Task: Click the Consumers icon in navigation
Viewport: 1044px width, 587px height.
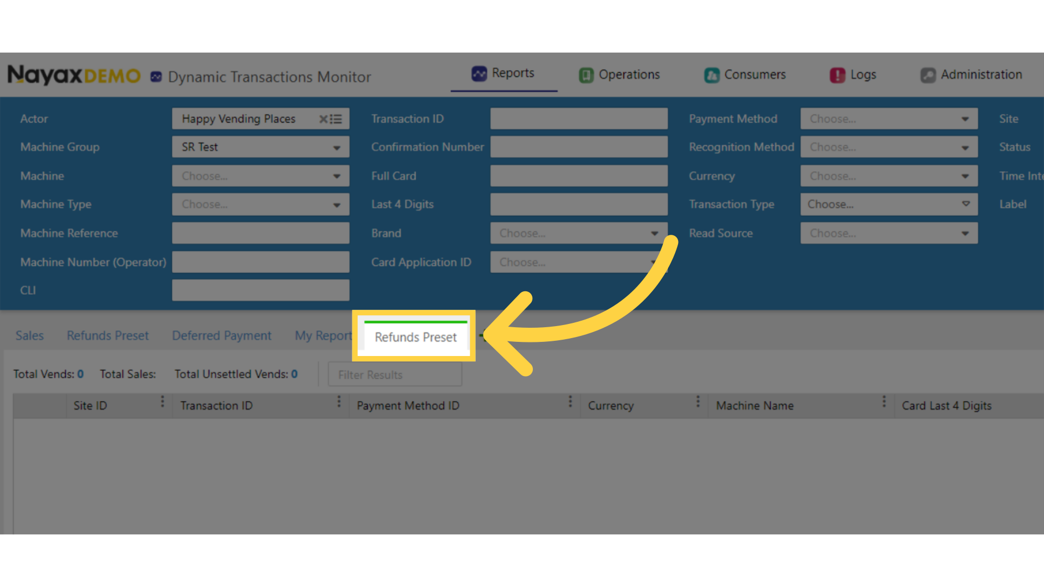Action: (712, 75)
